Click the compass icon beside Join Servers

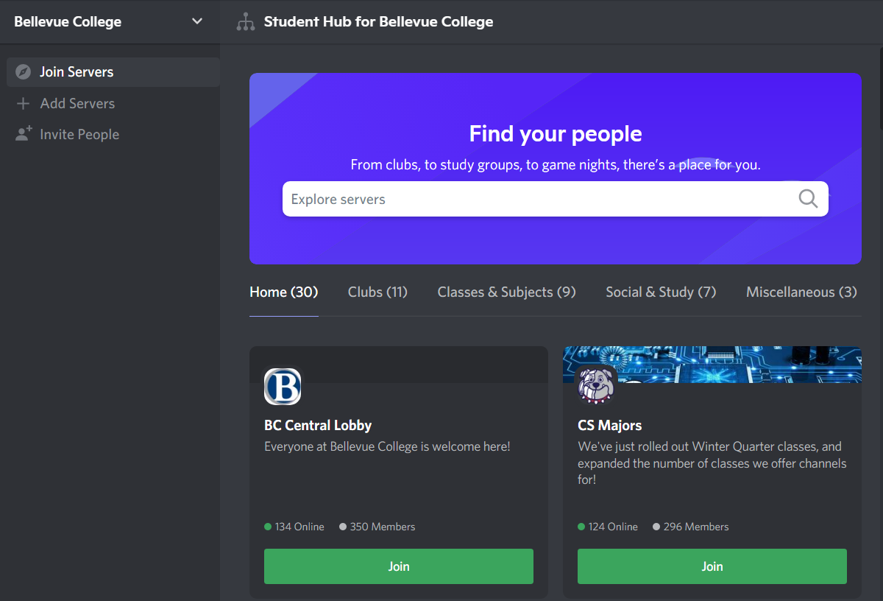(x=24, y=72)
